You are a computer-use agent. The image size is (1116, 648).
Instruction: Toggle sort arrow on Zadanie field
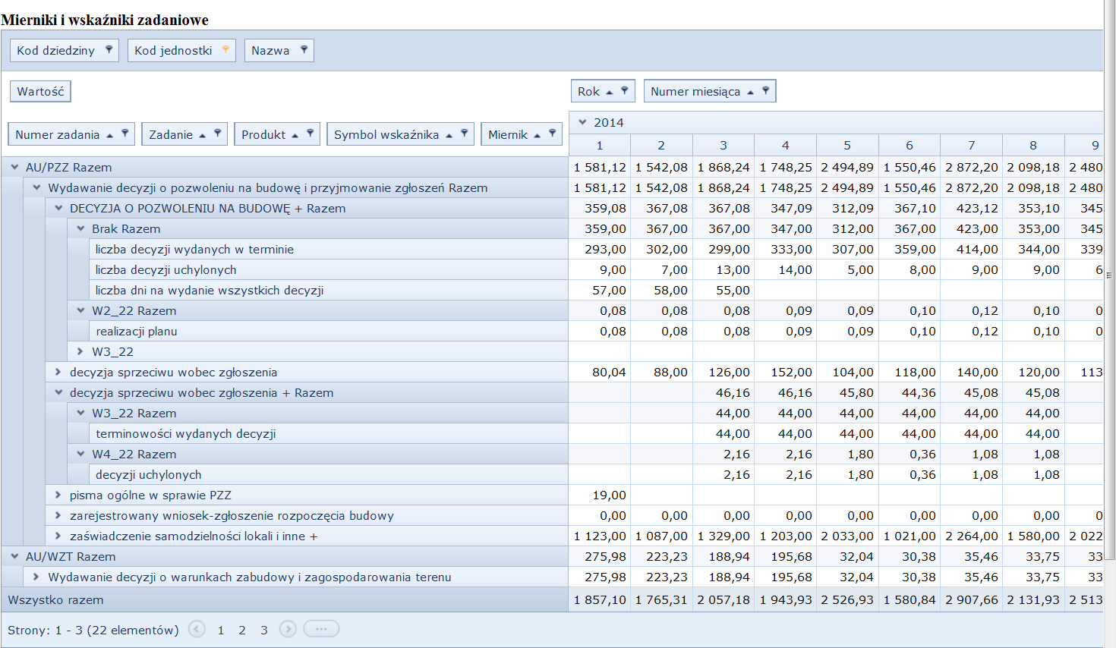coord(202,135)
